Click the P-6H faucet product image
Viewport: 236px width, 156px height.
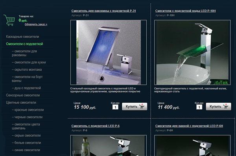coord(192,145)
